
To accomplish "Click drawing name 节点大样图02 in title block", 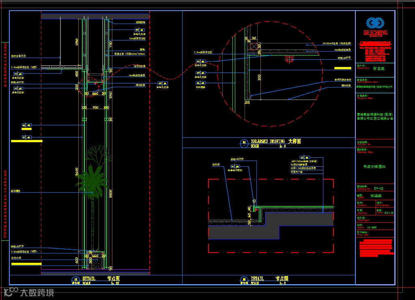I will [x=374, y=167].
